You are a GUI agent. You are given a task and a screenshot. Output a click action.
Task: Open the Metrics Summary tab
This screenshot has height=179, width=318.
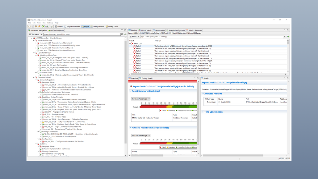click(x=194, y=30)
